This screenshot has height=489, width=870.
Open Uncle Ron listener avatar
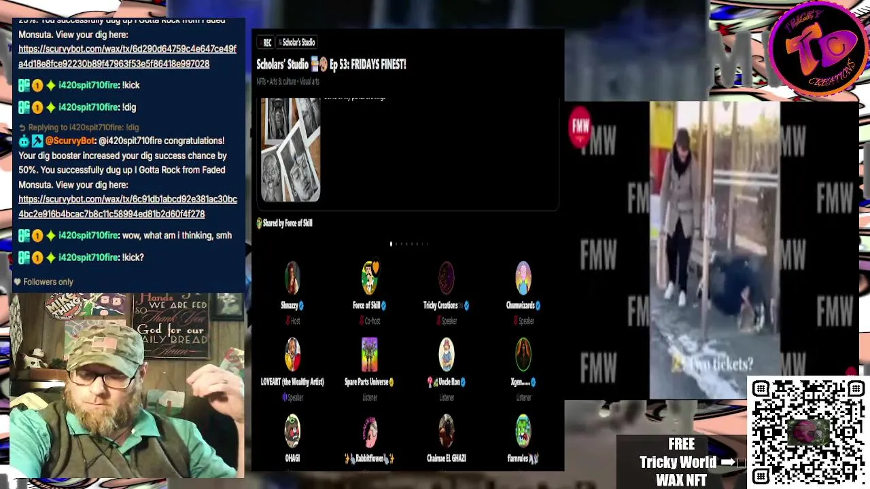tap(446, 355)
